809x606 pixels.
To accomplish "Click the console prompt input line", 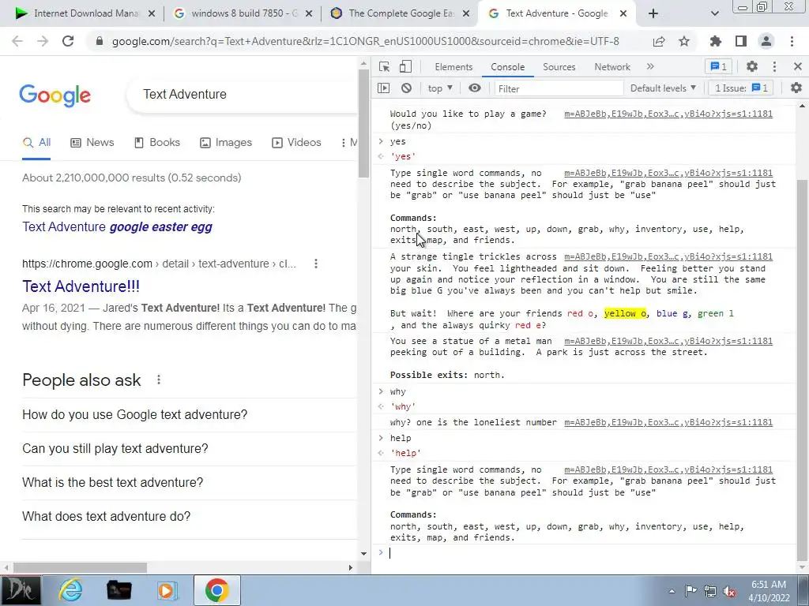I will click(x=588, y=553).
